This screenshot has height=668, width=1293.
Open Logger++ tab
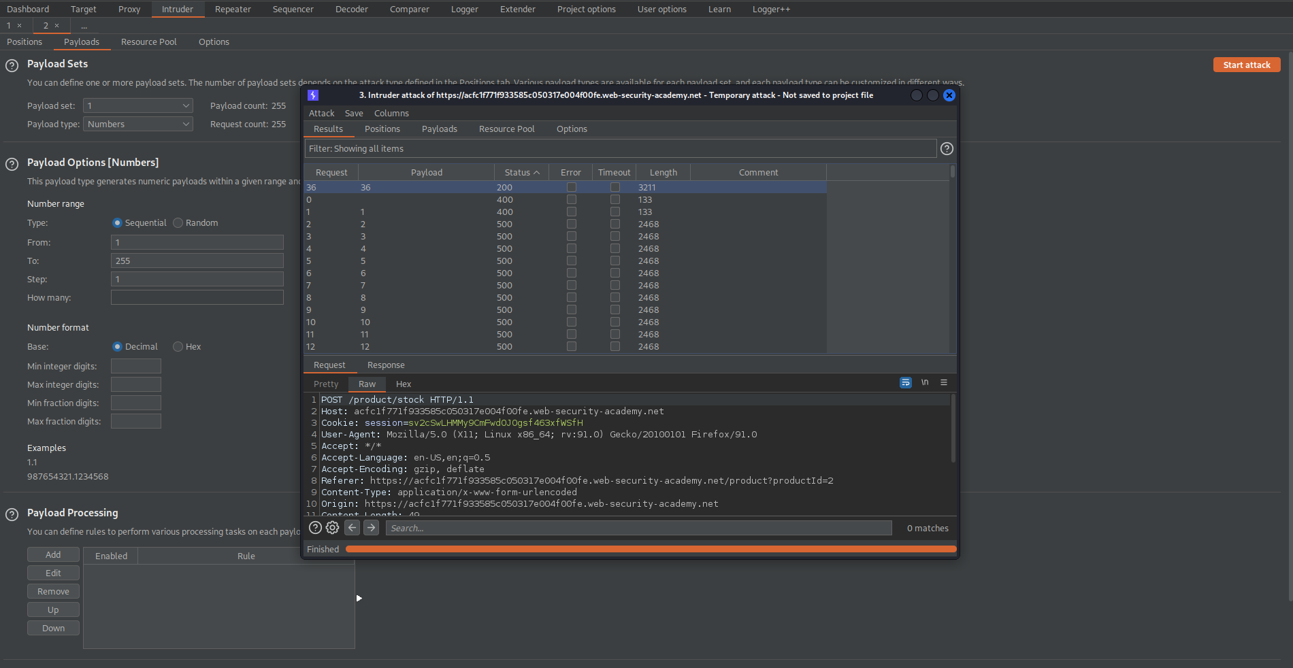point(771,9)
